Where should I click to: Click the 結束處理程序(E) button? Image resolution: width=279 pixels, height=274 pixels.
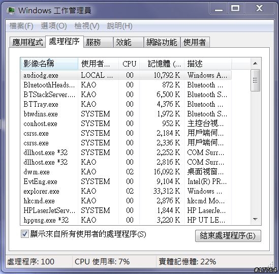[x=228, y=236]
